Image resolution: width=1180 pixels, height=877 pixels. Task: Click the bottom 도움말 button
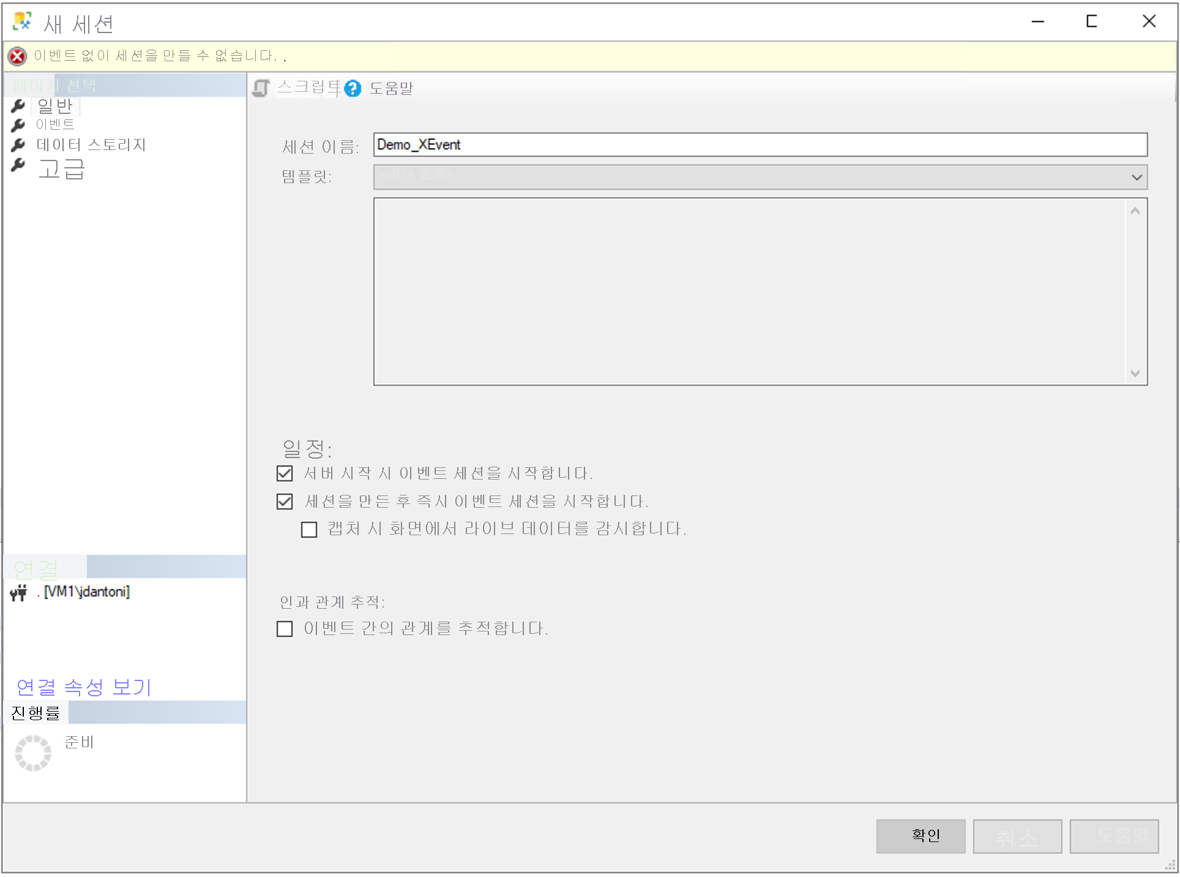(x=1114, y=836)
